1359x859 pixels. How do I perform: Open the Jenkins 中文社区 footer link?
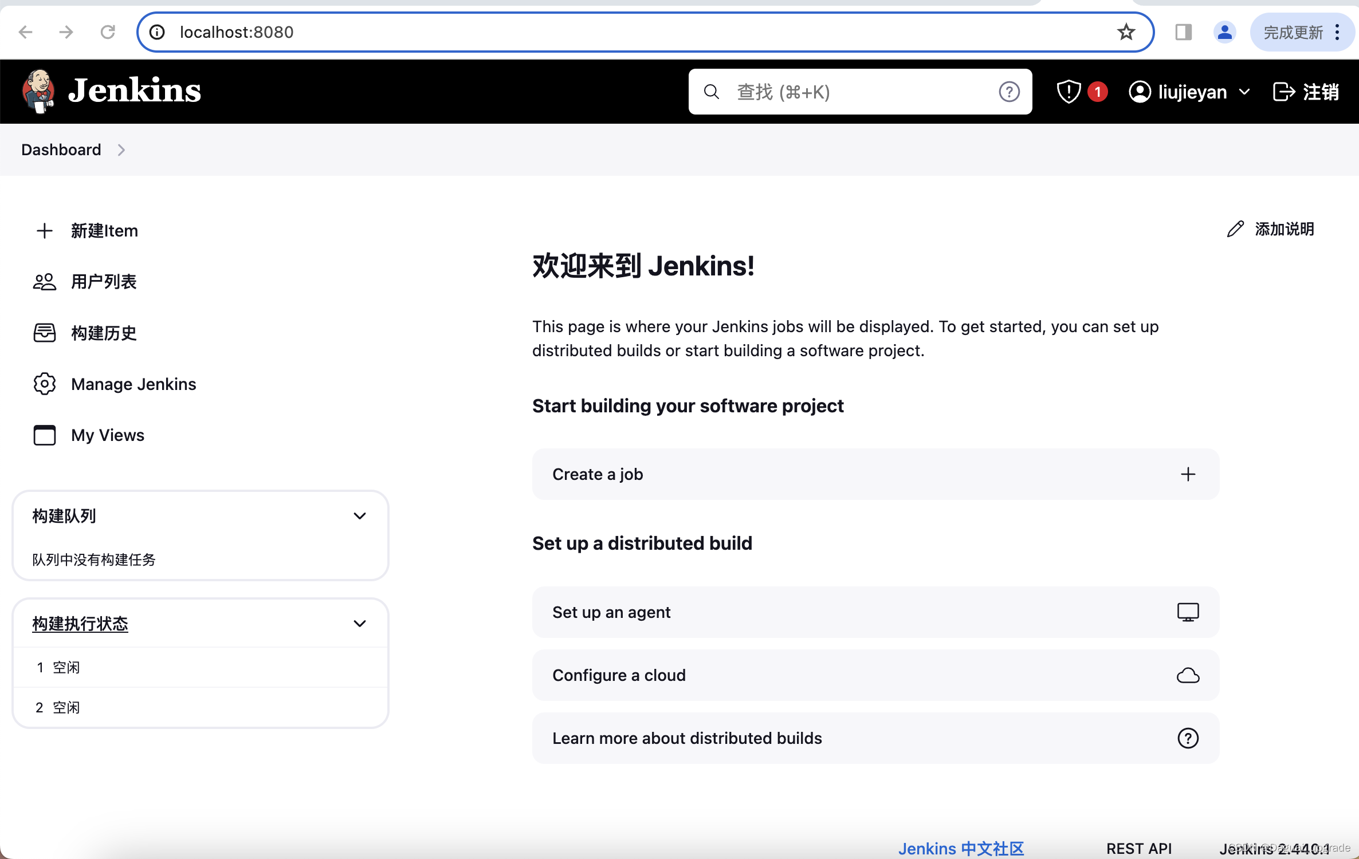[961, 848]
